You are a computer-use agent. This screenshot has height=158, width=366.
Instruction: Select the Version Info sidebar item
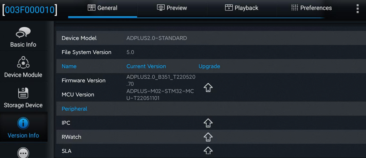(x=23, y=127)
